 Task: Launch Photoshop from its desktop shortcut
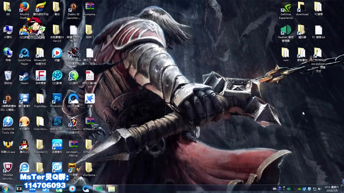[x=57, y=101]
